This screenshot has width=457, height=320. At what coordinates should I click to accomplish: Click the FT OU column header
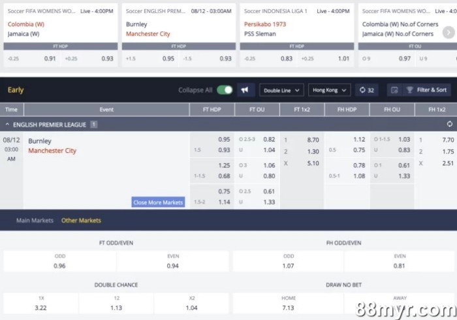(x=257, y=110)
